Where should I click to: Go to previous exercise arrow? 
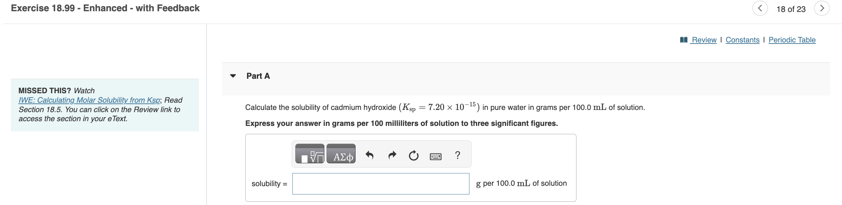tap(760, 8)
